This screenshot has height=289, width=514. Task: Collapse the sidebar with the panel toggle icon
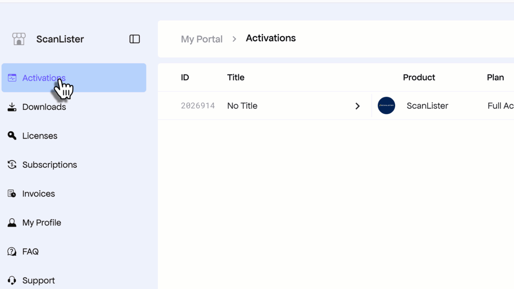coord(135,39)
